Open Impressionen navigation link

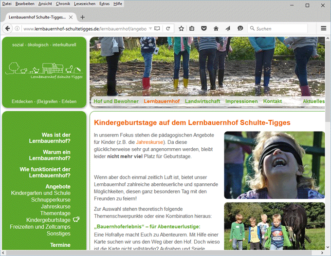click(241, 101)
